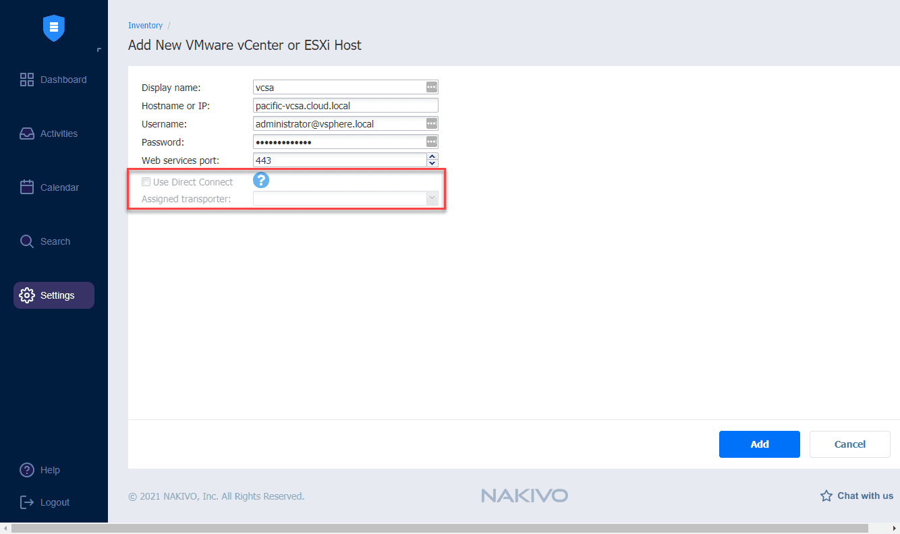The width and height of the screenshot is (900, 534).
Task: Decrease the Web services port value
Action: tap(432, 164)
